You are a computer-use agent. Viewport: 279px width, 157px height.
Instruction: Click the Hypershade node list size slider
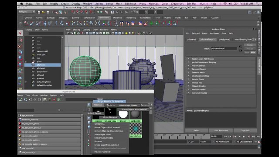point(59,110)
